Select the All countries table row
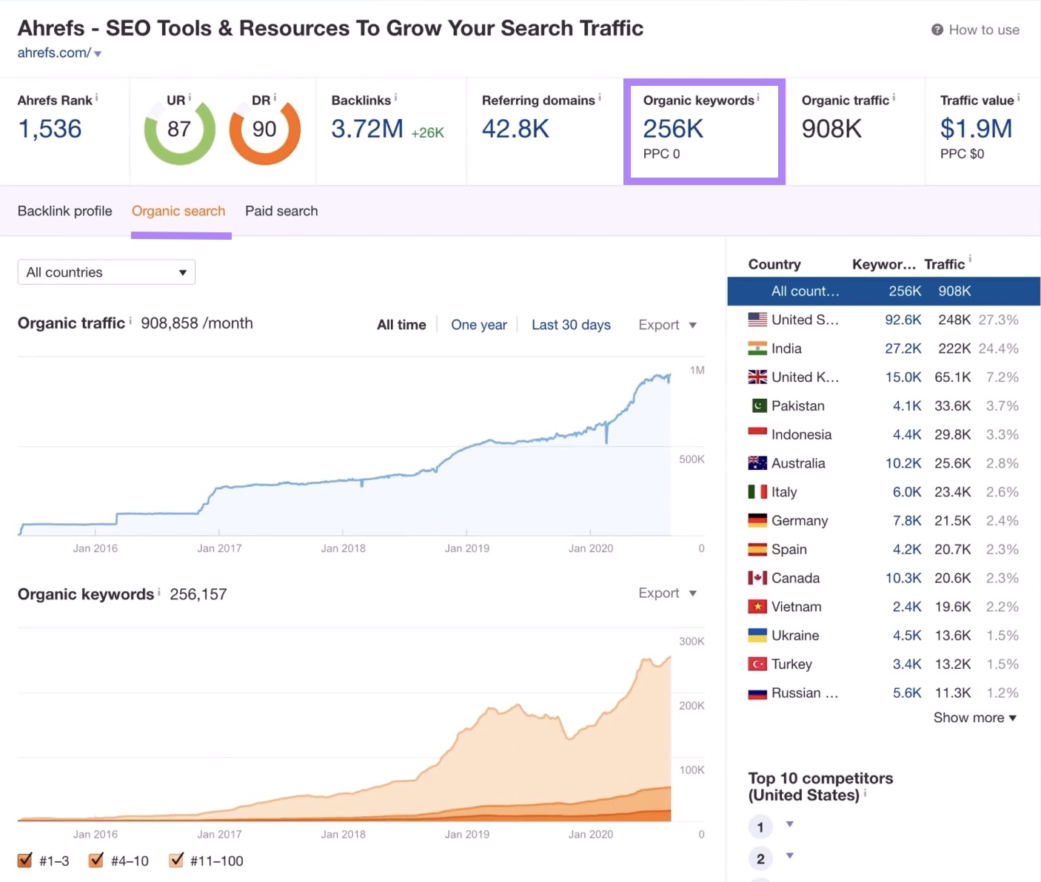Image resolution: width=1041 pixels, height=882 pixels. (884, 291)
